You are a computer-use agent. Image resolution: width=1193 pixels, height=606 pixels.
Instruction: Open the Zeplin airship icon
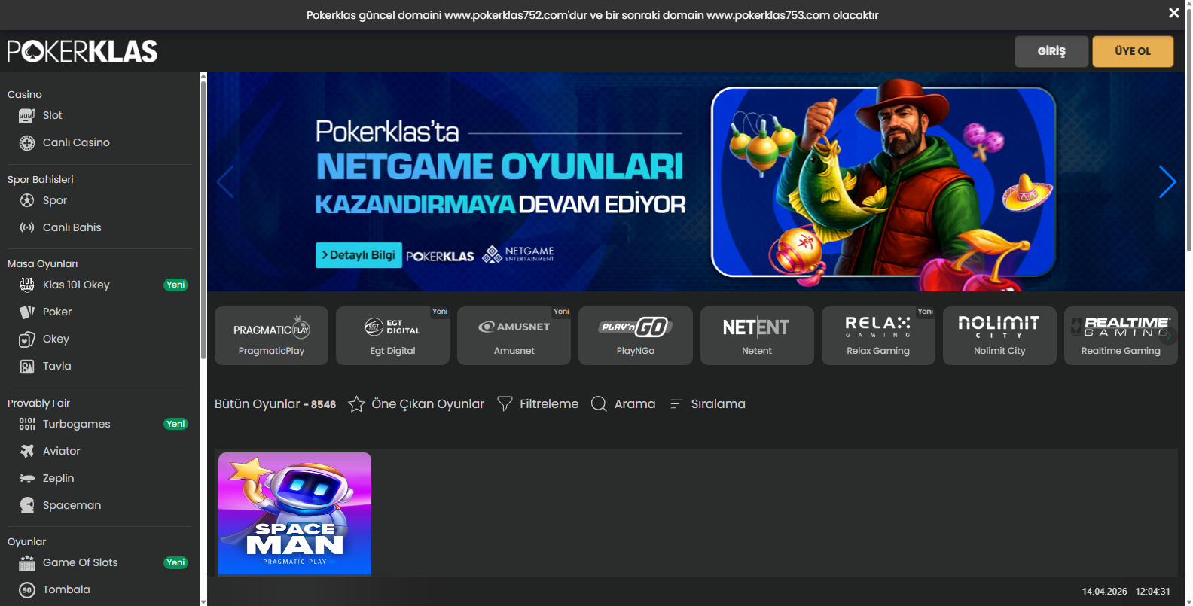point(27,478)
